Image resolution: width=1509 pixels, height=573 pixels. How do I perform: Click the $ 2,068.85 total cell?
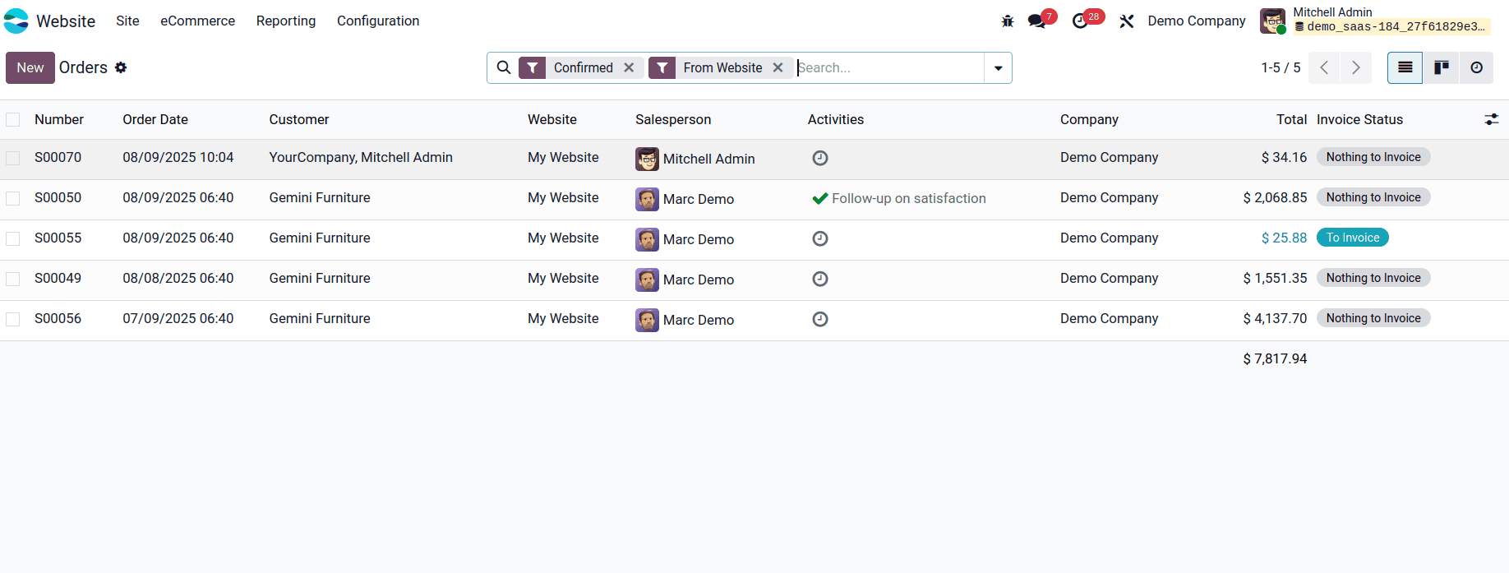point(1275,197)
